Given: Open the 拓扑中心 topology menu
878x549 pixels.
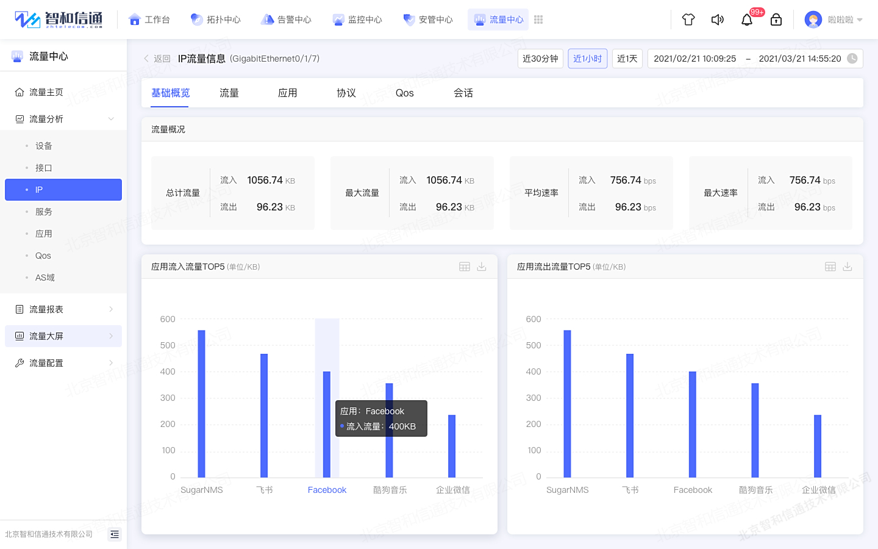Looking at the screenshot, I should point(216,20).
